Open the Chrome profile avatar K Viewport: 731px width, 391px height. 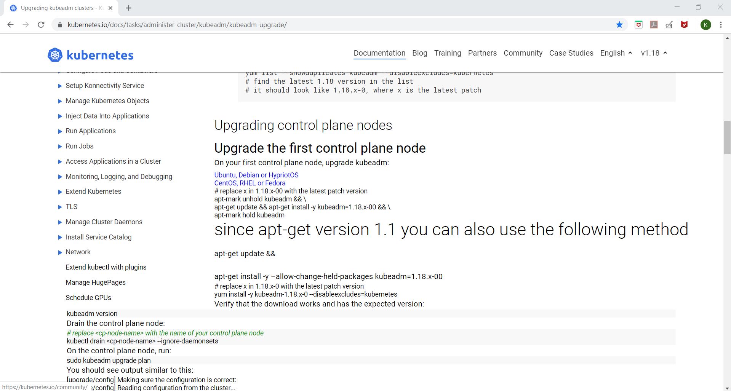tap(705, 25)
